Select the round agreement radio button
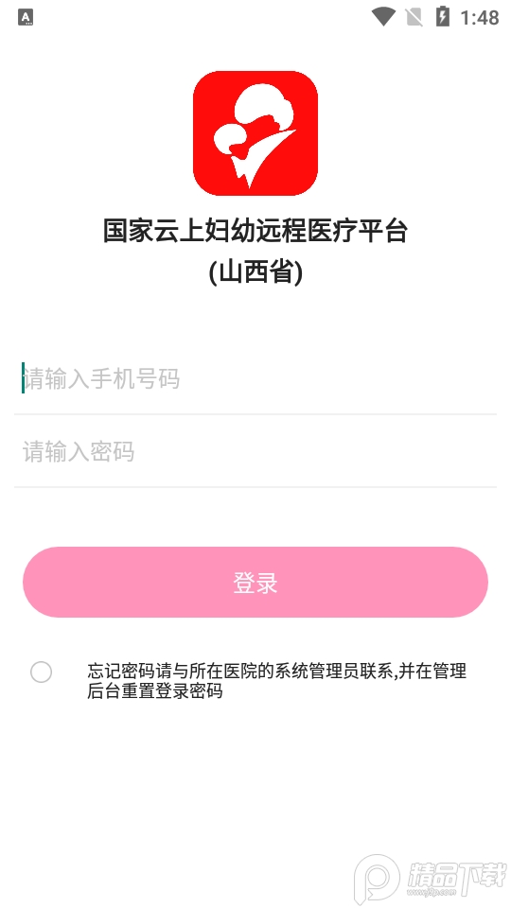This screenshot has height=908, width=511. [x=41, y=672]
